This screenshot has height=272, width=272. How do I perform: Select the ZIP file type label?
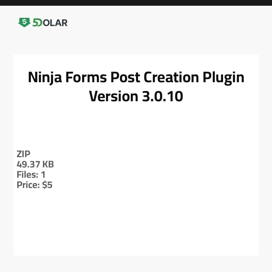tap(24, 154)
